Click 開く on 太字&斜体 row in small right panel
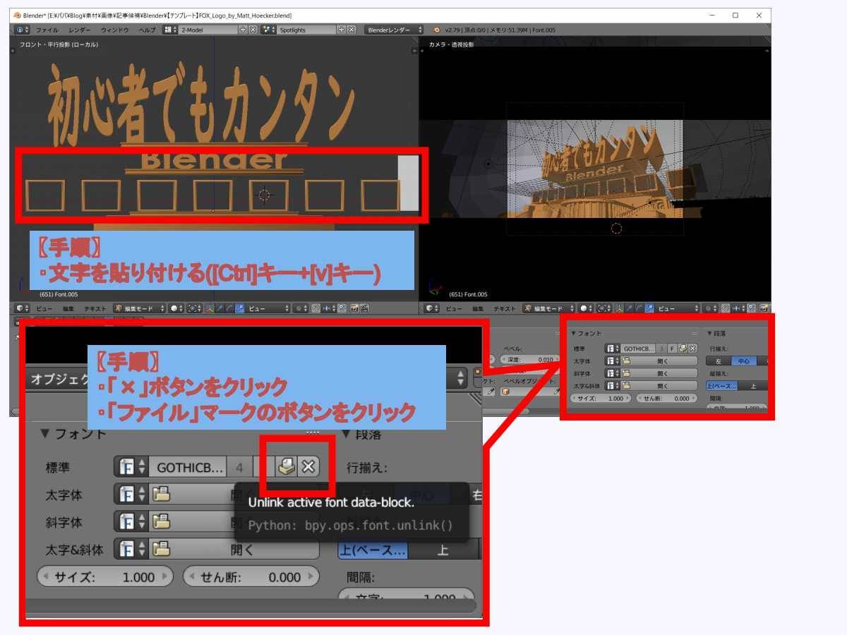 pyautogui.click(x=659, y=386)
